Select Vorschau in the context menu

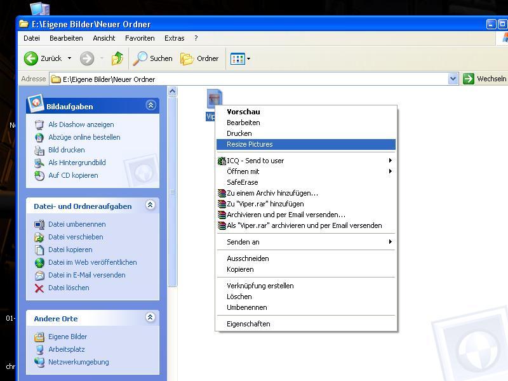click(x=306, y=112)
